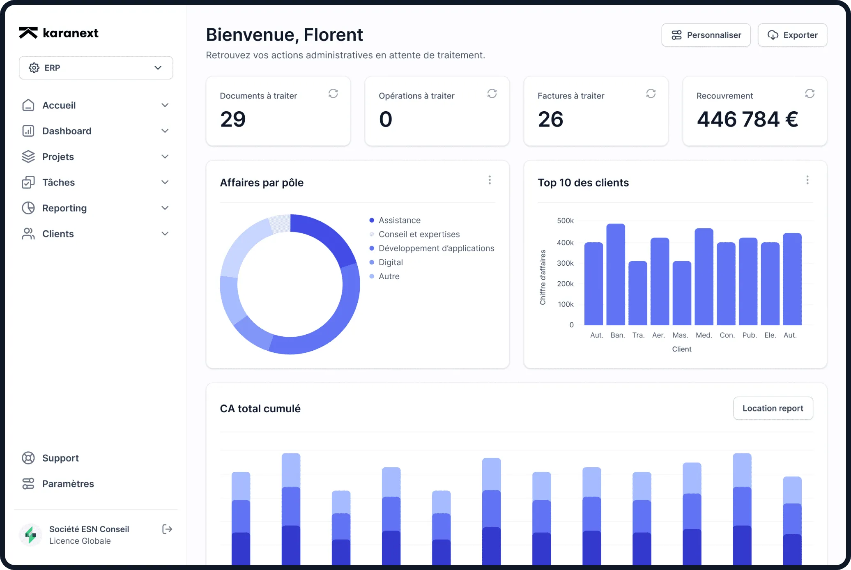Open Reporting via its pie chart icon

(x=28, y=208)
